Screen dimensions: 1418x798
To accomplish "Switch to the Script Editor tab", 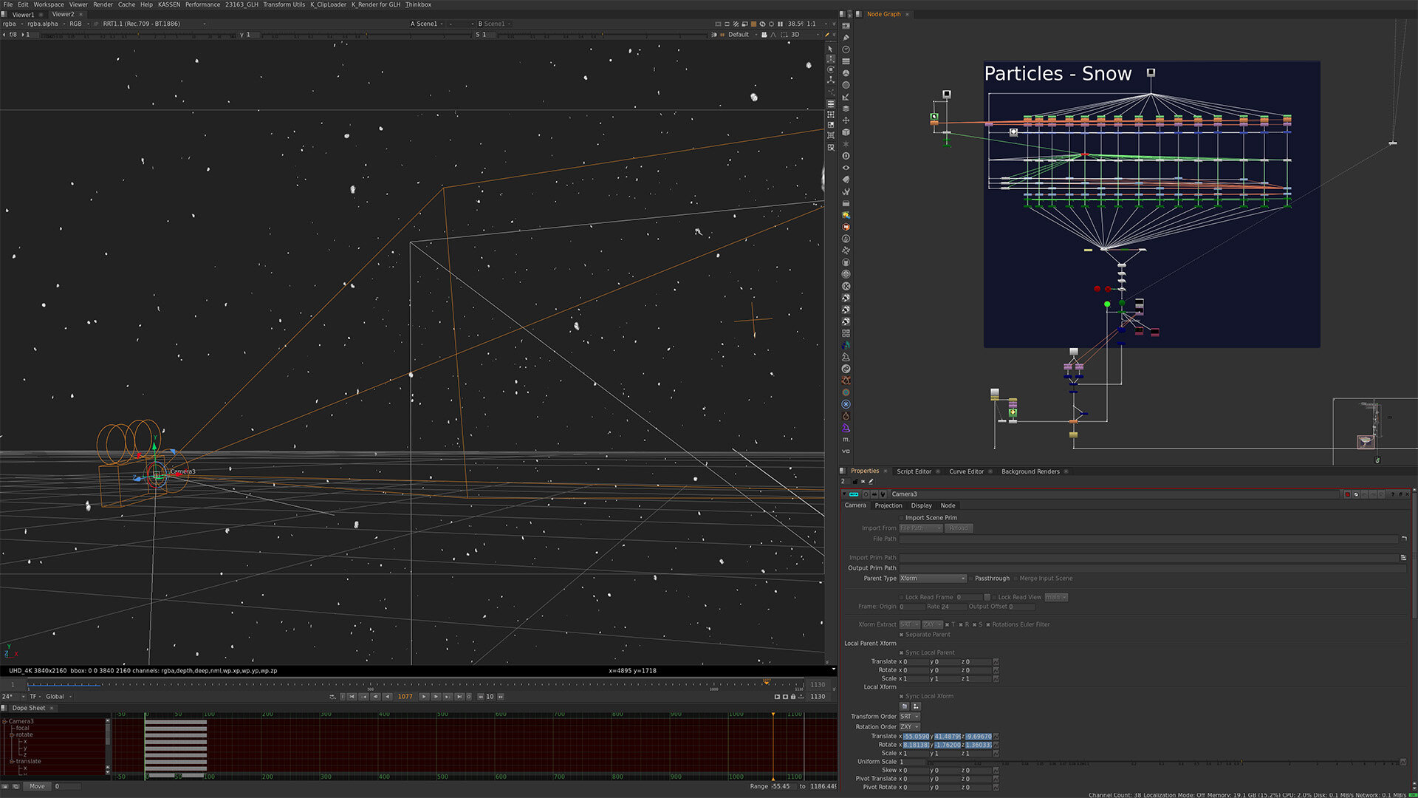I will [914, 471].
